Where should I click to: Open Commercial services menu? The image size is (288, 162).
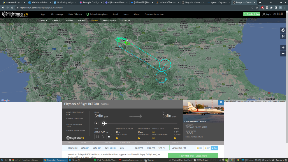pyautogui.click(x=154, y=14)
